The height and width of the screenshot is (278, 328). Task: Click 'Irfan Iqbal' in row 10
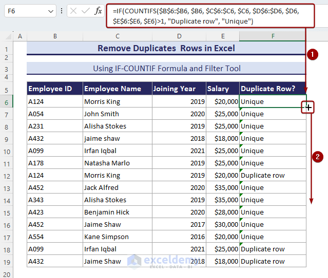[x=118, y=151]
